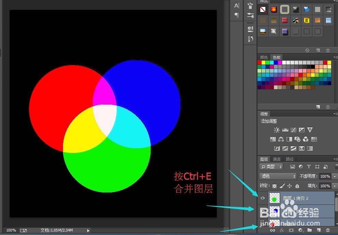Open the Brush Presets panel icon
The width and height of the screenshot is (338, 235).
[250, 15]
